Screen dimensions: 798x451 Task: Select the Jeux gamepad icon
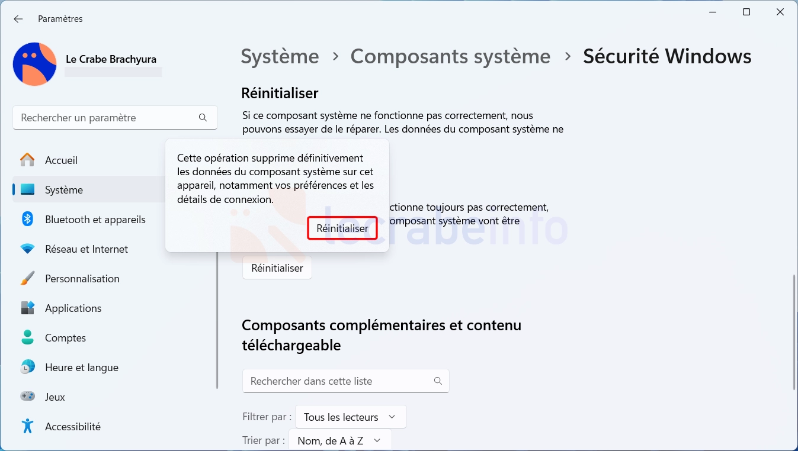27,397
